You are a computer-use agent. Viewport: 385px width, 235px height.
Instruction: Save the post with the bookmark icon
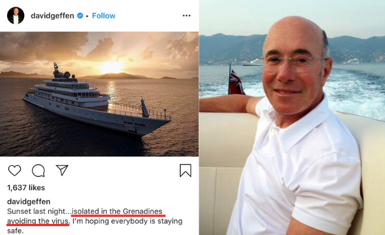pyautogui.click(x=185, y=170)
